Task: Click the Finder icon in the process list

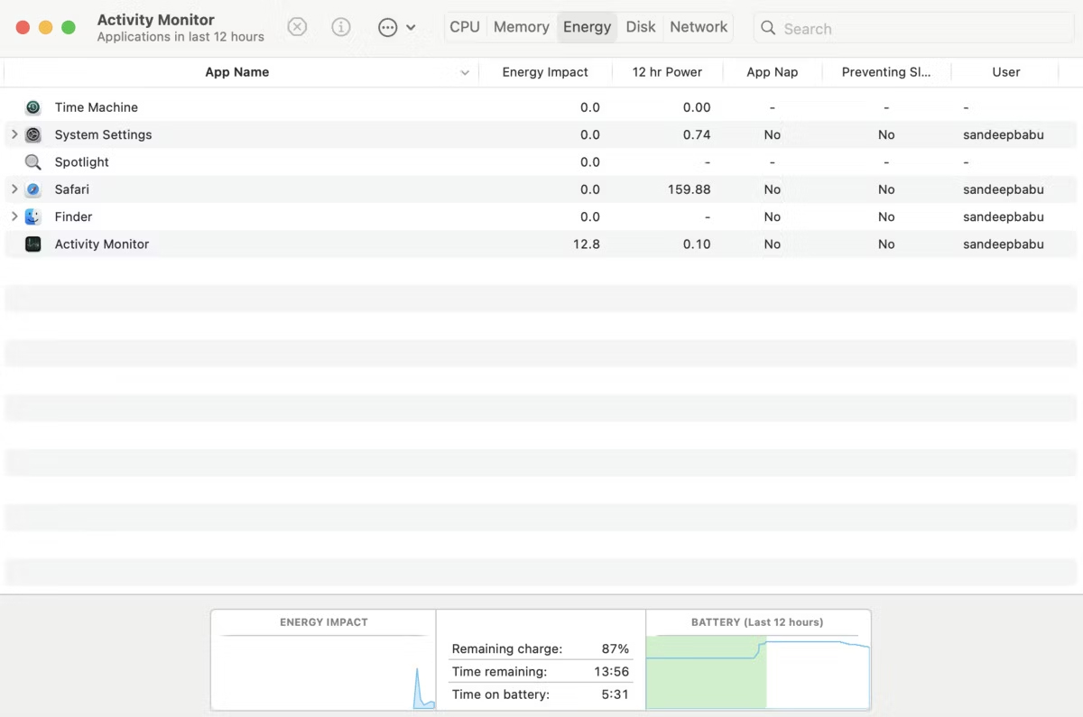Action: click(32, 216)
